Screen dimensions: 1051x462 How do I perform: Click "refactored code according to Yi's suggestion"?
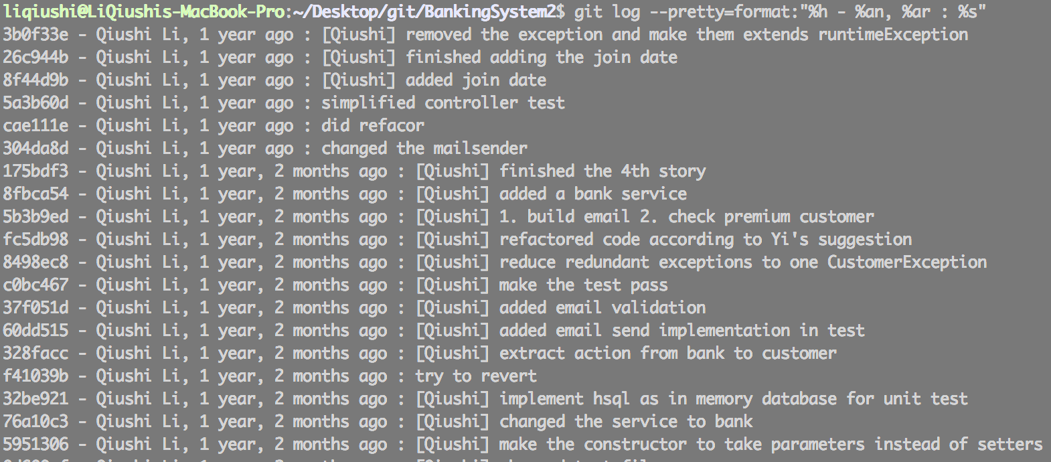tap(705, 240)
